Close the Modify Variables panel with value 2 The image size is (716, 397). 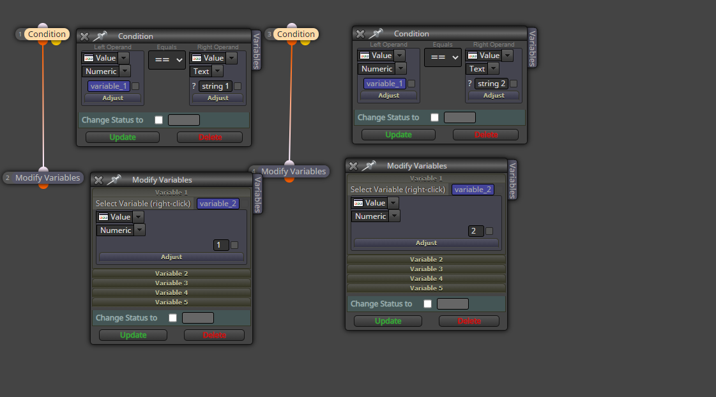[353, 166]
